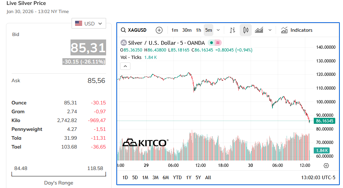Screen dimensions: 343x188
Task: Click the 86.16345 current price label
Action: pyautogui.click(x=324, y=121)
